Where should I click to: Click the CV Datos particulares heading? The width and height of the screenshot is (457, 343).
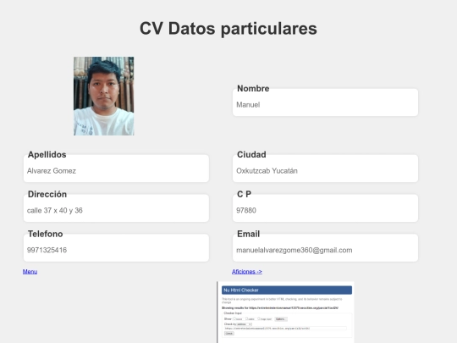(x=228, y=29)
